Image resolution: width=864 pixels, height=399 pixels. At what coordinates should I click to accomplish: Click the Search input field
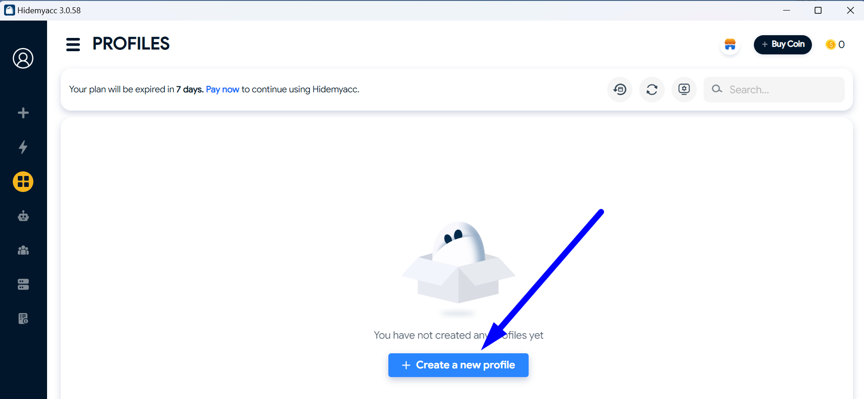[x=774, y=90]
